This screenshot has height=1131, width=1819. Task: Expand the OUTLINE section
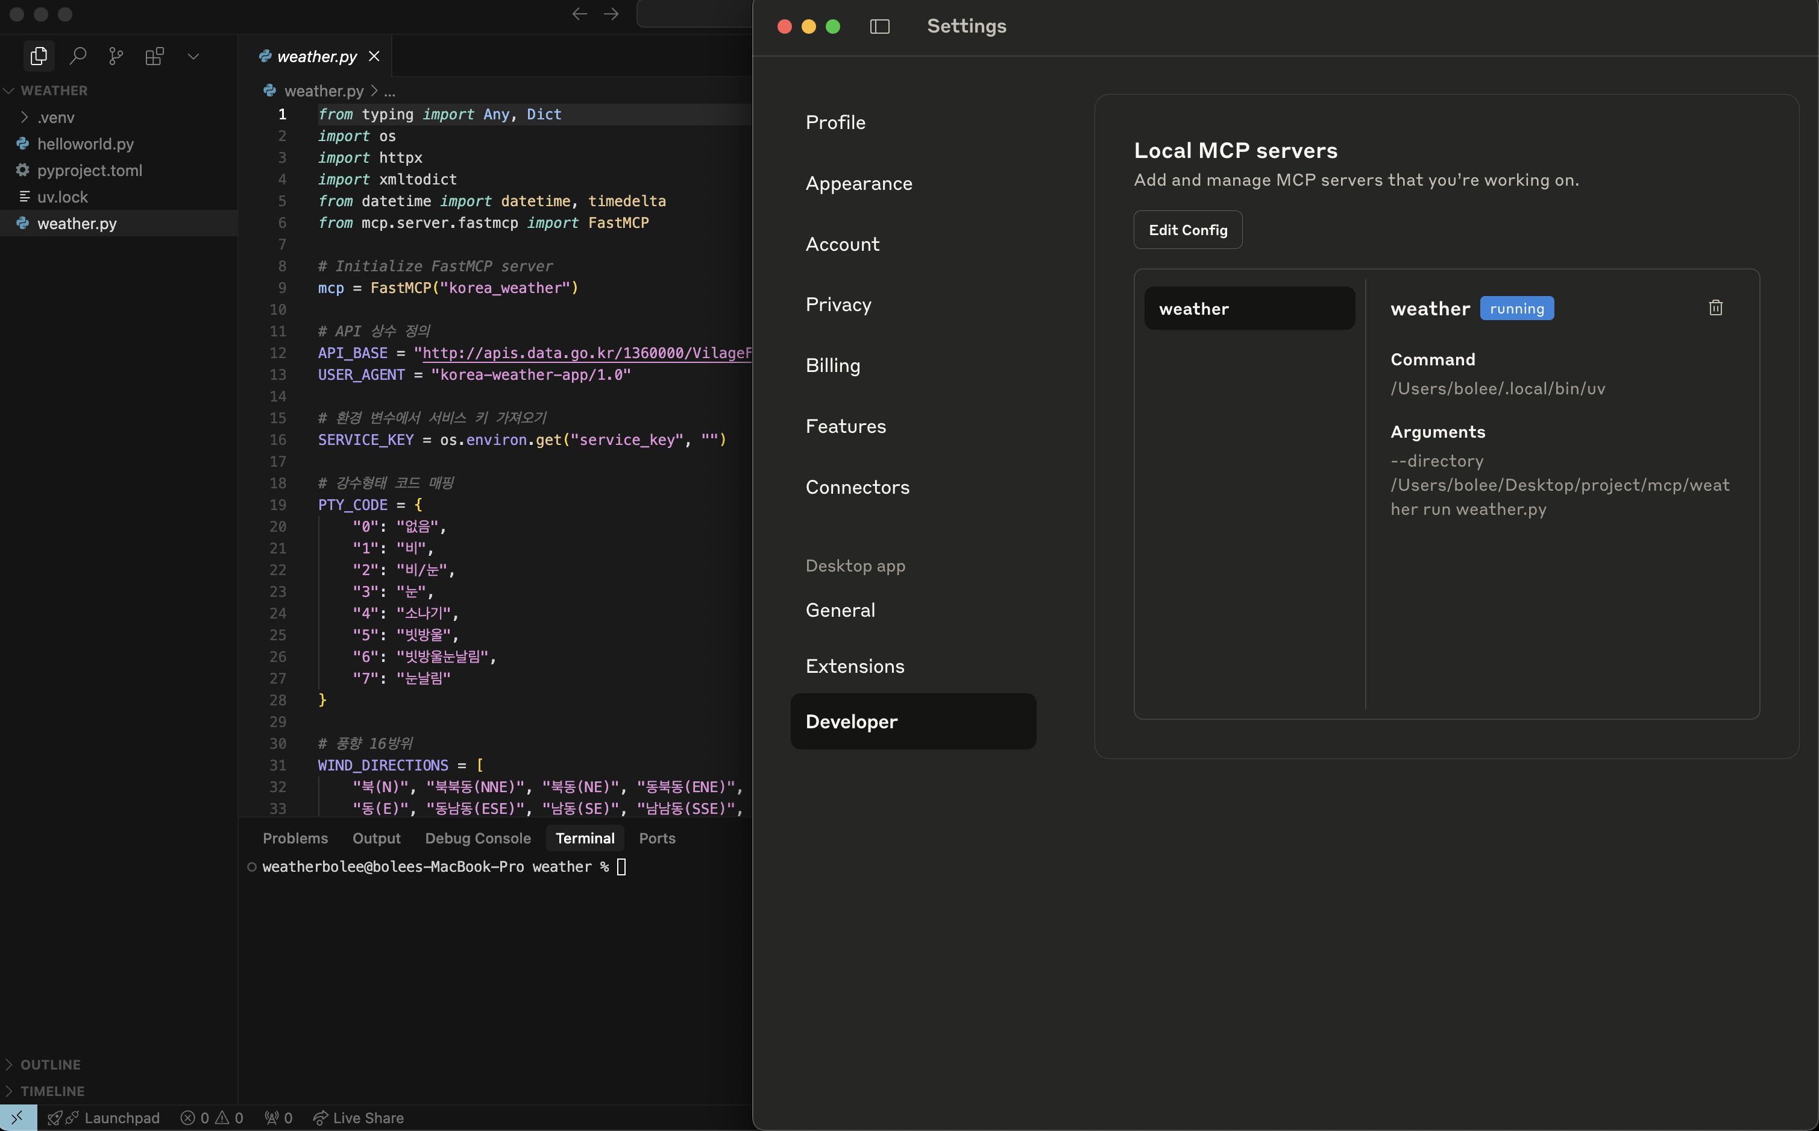point(50,1063)
